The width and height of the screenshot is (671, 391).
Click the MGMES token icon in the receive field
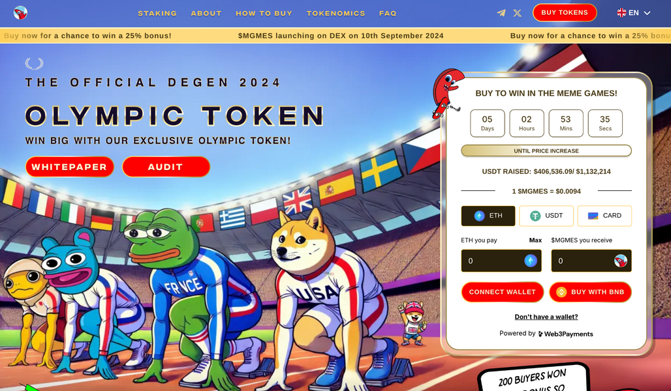(x=621, y=261)
